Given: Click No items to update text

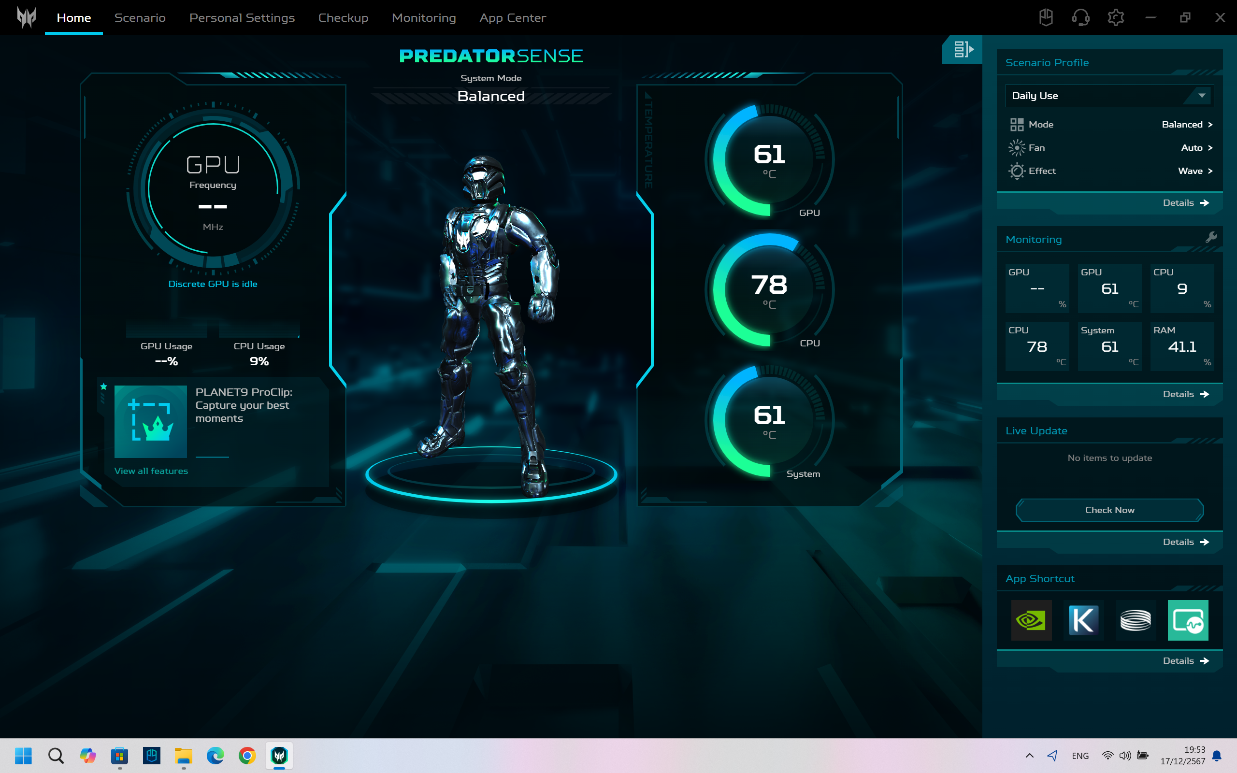Looking at the screenshot, I should (1109, 458).
